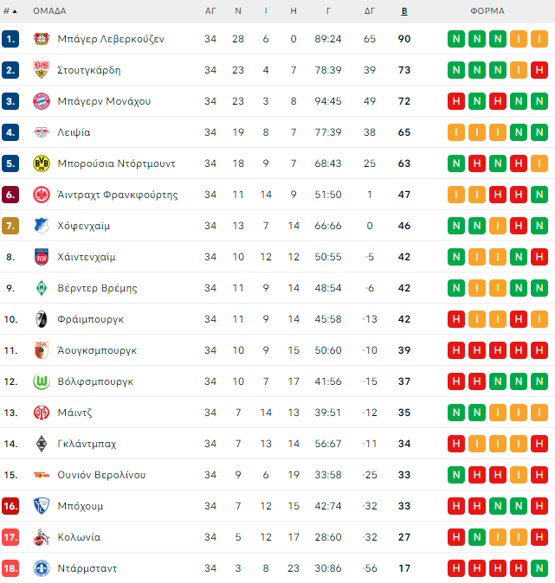Click the Wolfsburg green W logo
555x583 pixels.
[x=40, y=381]
